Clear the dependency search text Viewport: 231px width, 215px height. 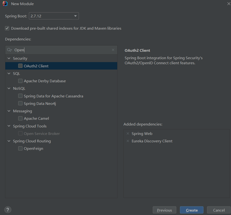click(113, 50)
